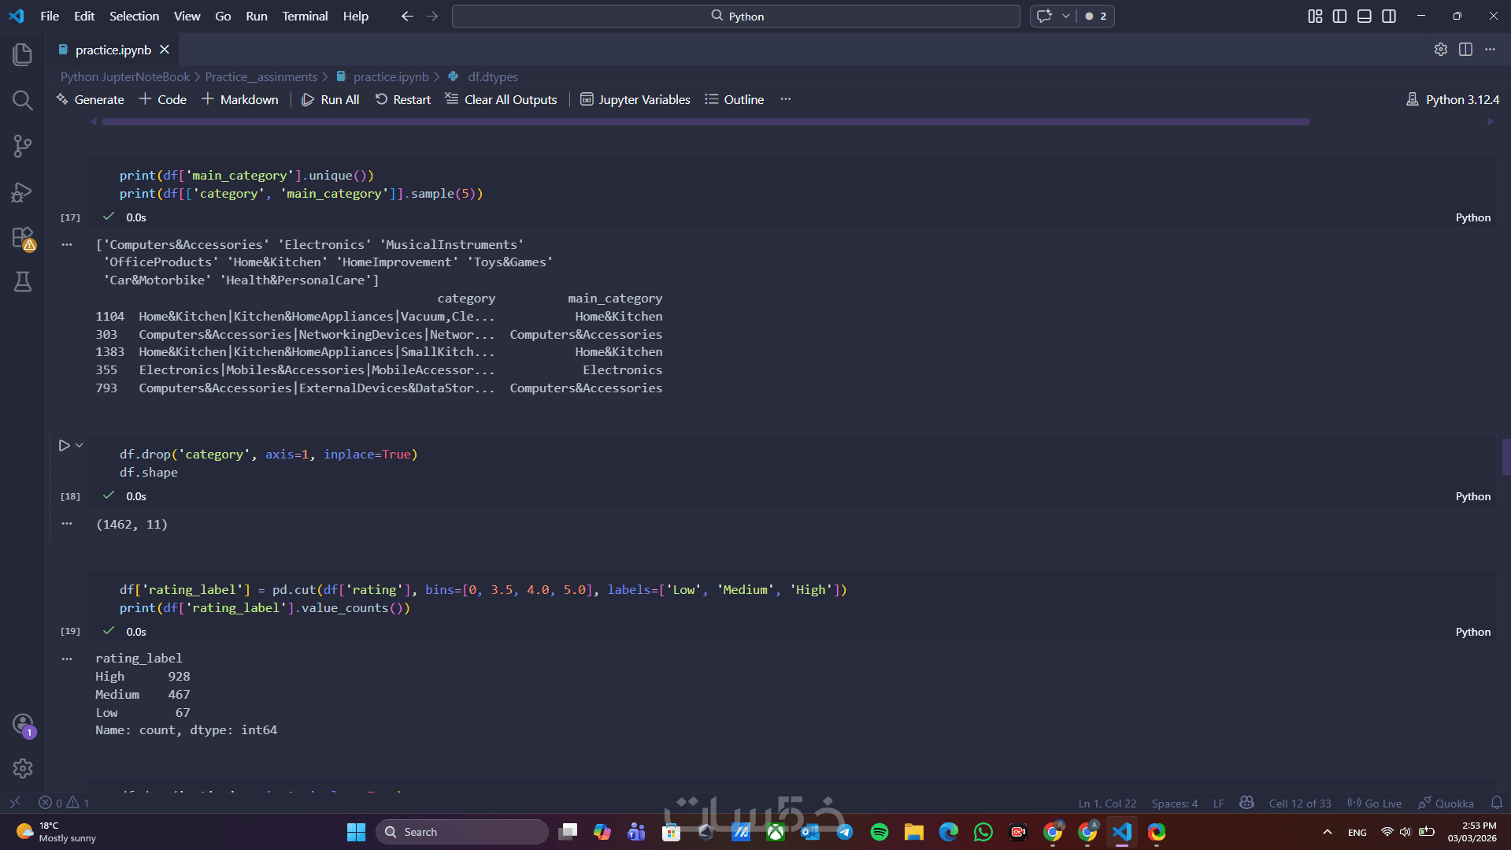Expand the run cell options chevron

pos(79,446)
